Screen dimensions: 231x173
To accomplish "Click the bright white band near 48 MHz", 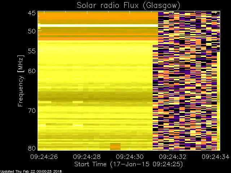I will [x=98, y=26].
